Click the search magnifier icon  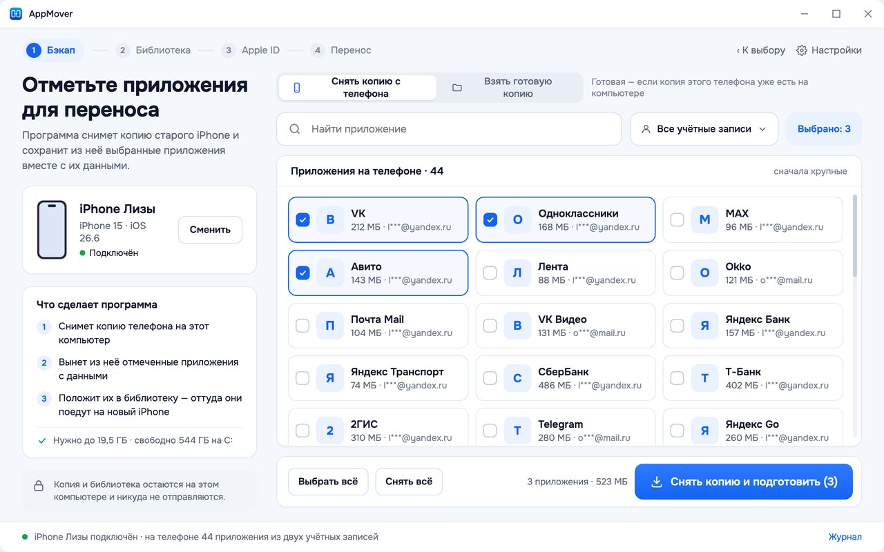point(295,129)
